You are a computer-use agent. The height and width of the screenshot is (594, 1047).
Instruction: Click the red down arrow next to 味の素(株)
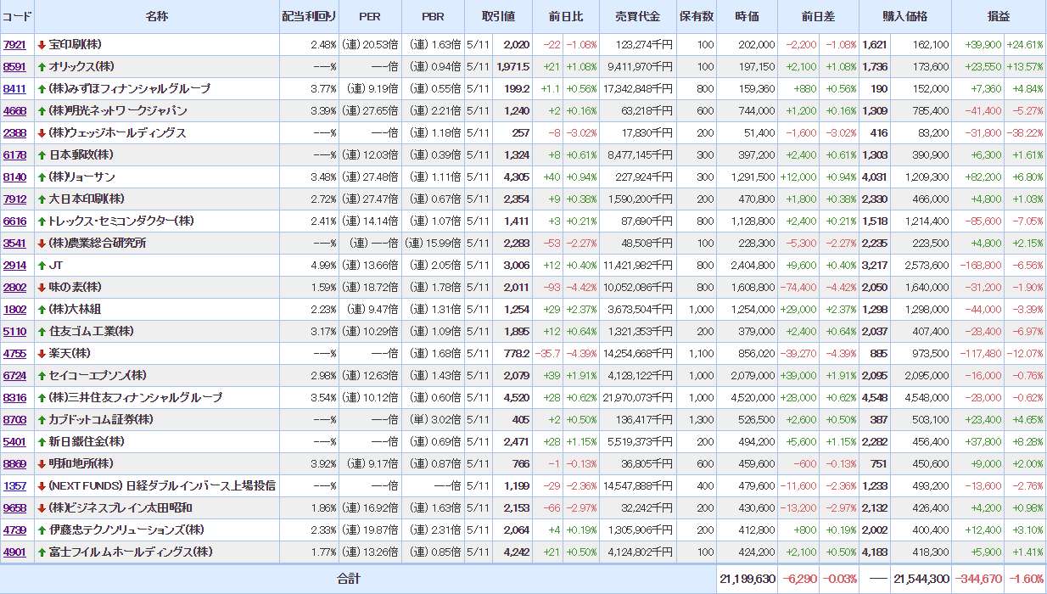click(x=41, y=287)
